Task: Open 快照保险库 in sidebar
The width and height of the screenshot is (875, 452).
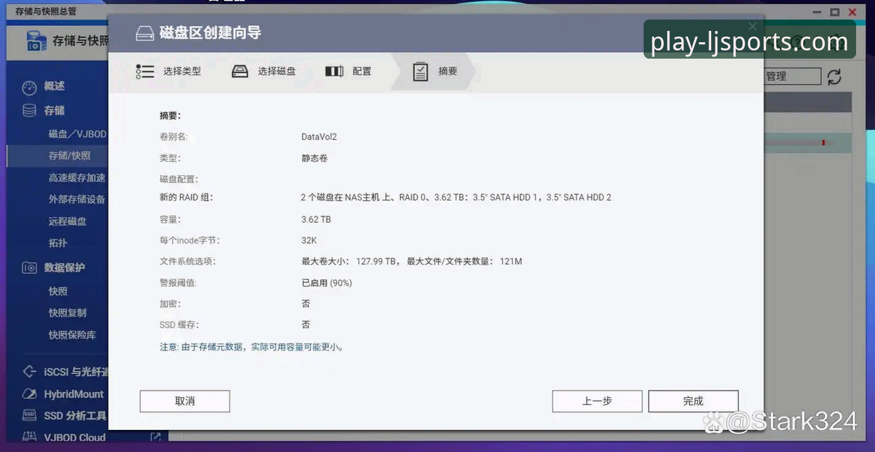Action: [x=72, y=335]
